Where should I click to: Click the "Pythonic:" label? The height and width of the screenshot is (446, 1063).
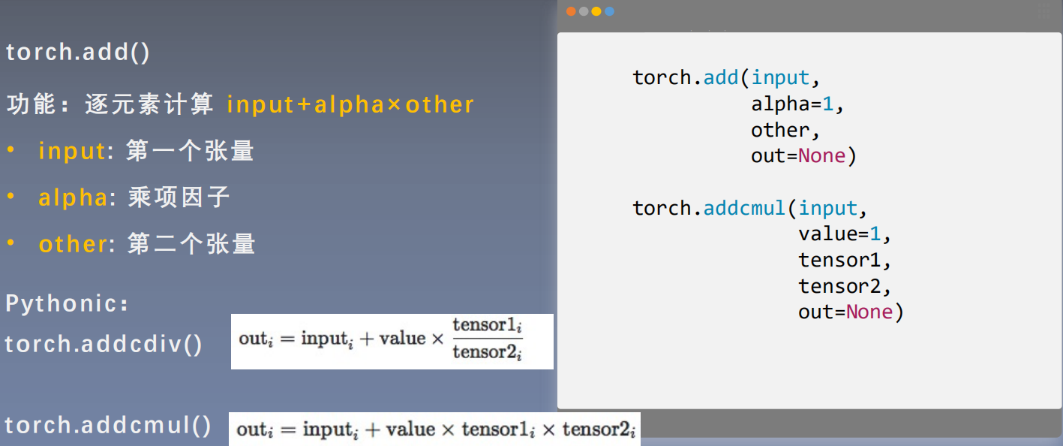tap(68, 304)
